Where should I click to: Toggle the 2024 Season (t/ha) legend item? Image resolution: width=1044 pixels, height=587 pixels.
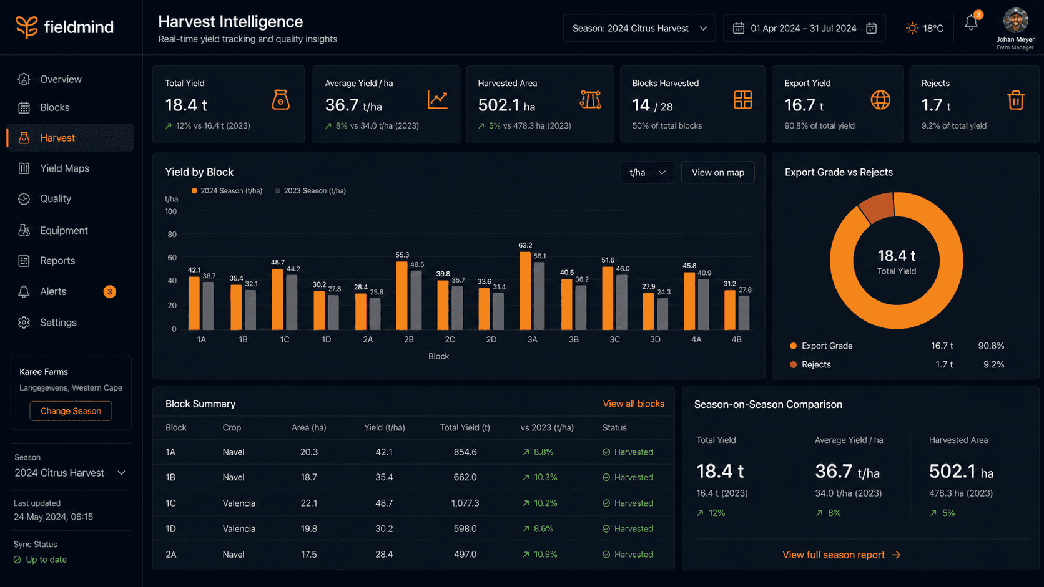pyautogui.click(x=227, y=191)
